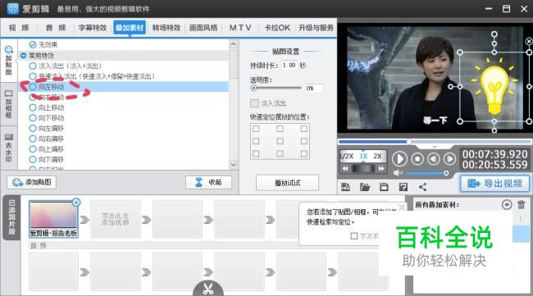Mute with the speaker icon
533x296 pixels.
click(398, 173)
